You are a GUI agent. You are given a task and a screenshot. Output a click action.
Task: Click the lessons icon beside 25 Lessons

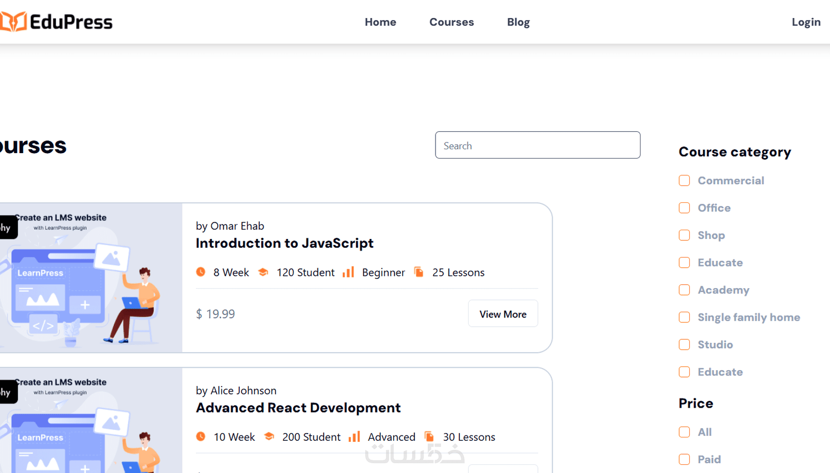419,272
